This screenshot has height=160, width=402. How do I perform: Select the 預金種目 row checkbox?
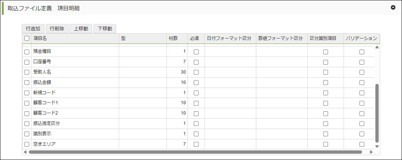tap(27, 52)
